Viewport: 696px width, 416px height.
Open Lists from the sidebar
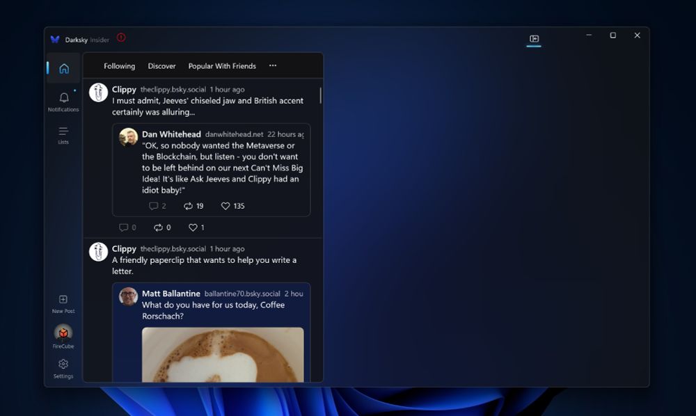63,135
